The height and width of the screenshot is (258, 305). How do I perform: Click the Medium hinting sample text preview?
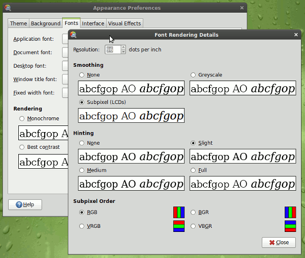[131, 184]
